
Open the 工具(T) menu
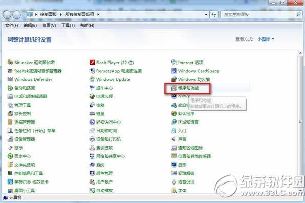68,25
